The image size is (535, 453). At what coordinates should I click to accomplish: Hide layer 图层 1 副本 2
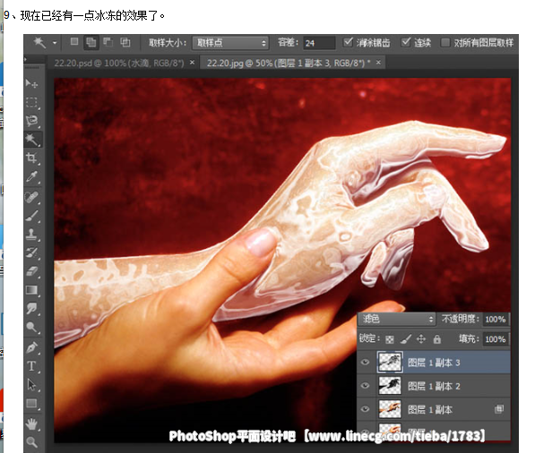[365, 386]
